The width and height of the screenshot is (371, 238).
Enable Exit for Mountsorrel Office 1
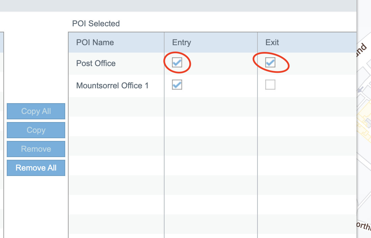point(270,85)
